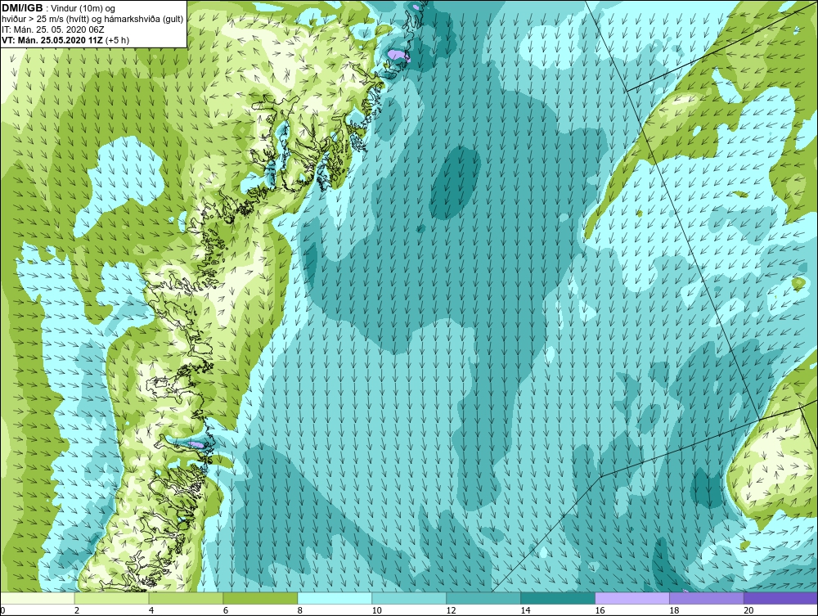Click the 10–12 m/s legend color segment

(409, 598)
